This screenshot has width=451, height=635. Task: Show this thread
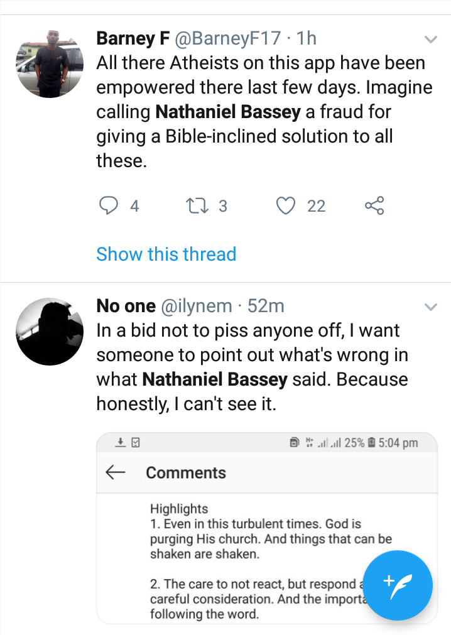point(166,254)
